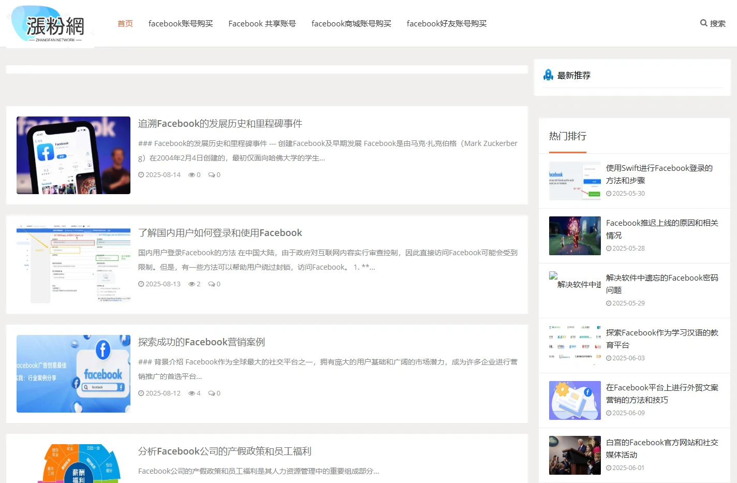Click sidebar thumbnail for Swift Facebook登录 article
The height and width of the screenshot is (483, 737).
click(x=575, y=181)
